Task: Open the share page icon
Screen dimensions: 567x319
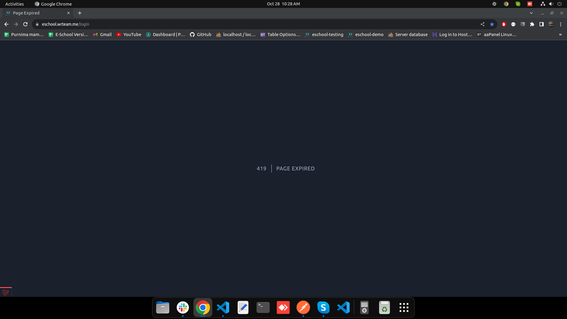Action: (483, 24)
